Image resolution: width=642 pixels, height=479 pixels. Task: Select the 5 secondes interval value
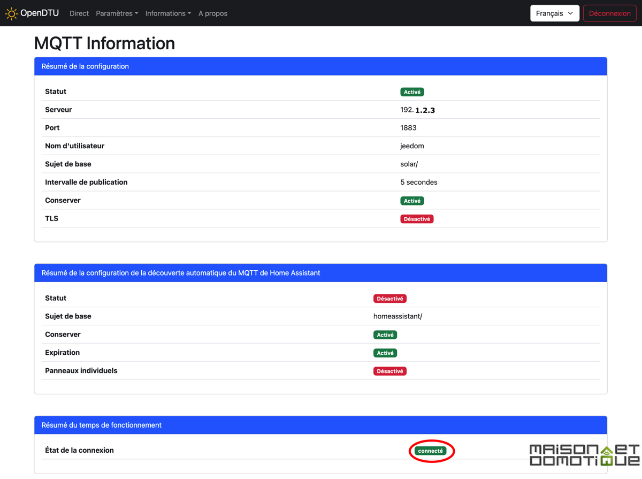pyautogui.click(x=419, y=183)
